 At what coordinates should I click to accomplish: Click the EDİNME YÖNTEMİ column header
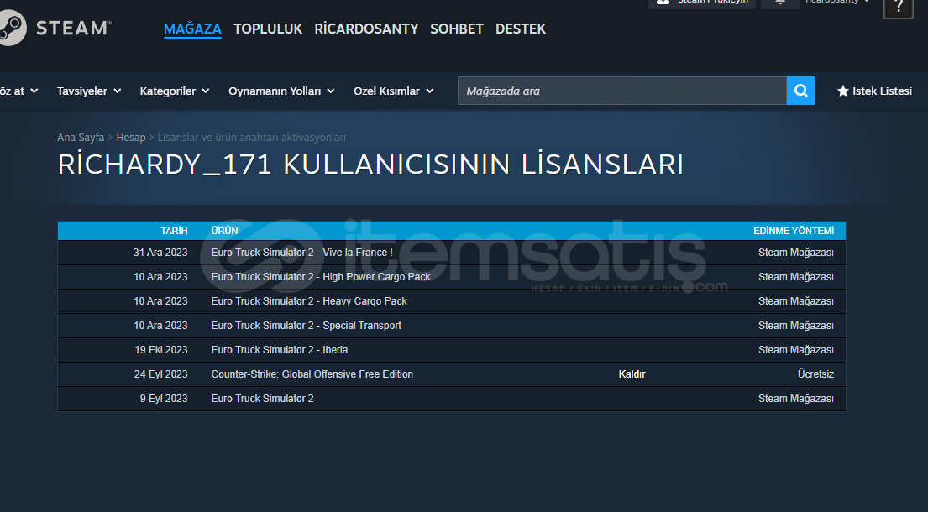794,231
